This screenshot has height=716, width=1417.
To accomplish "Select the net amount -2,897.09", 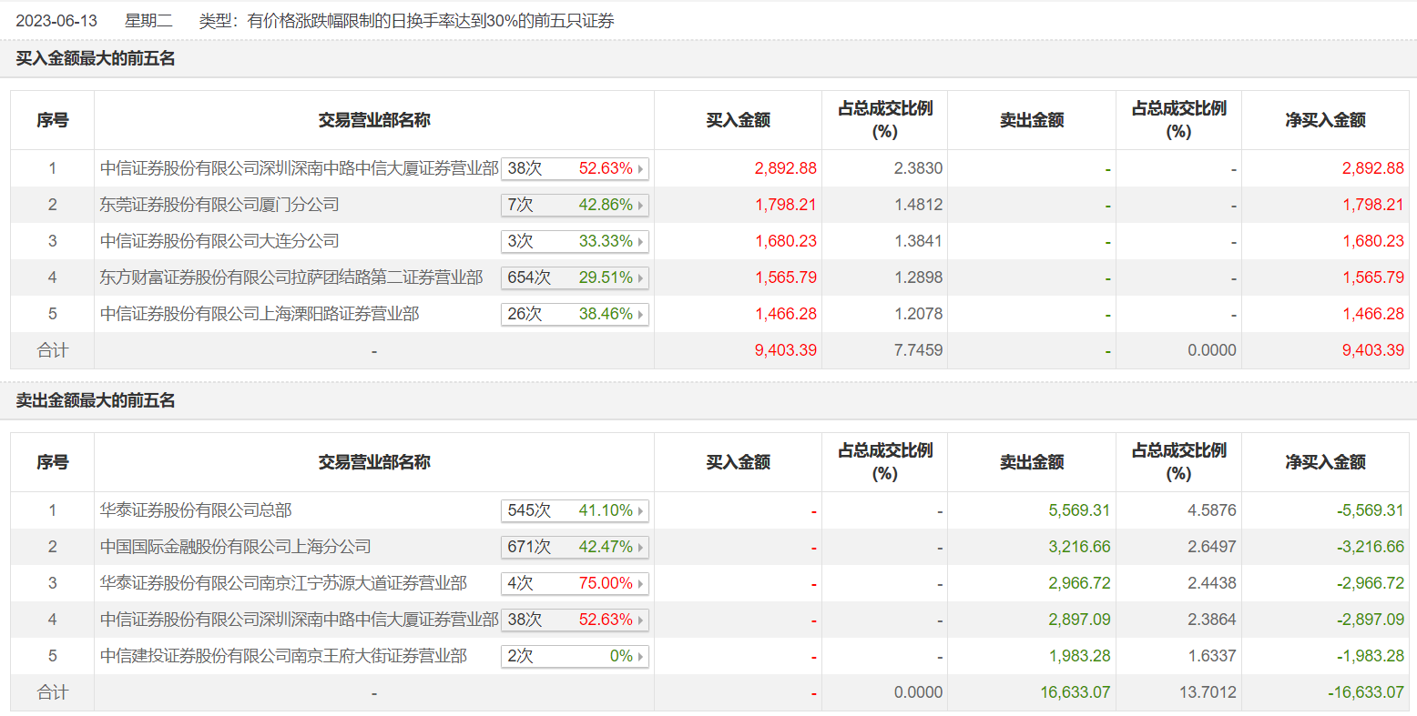I will 1371,620.
